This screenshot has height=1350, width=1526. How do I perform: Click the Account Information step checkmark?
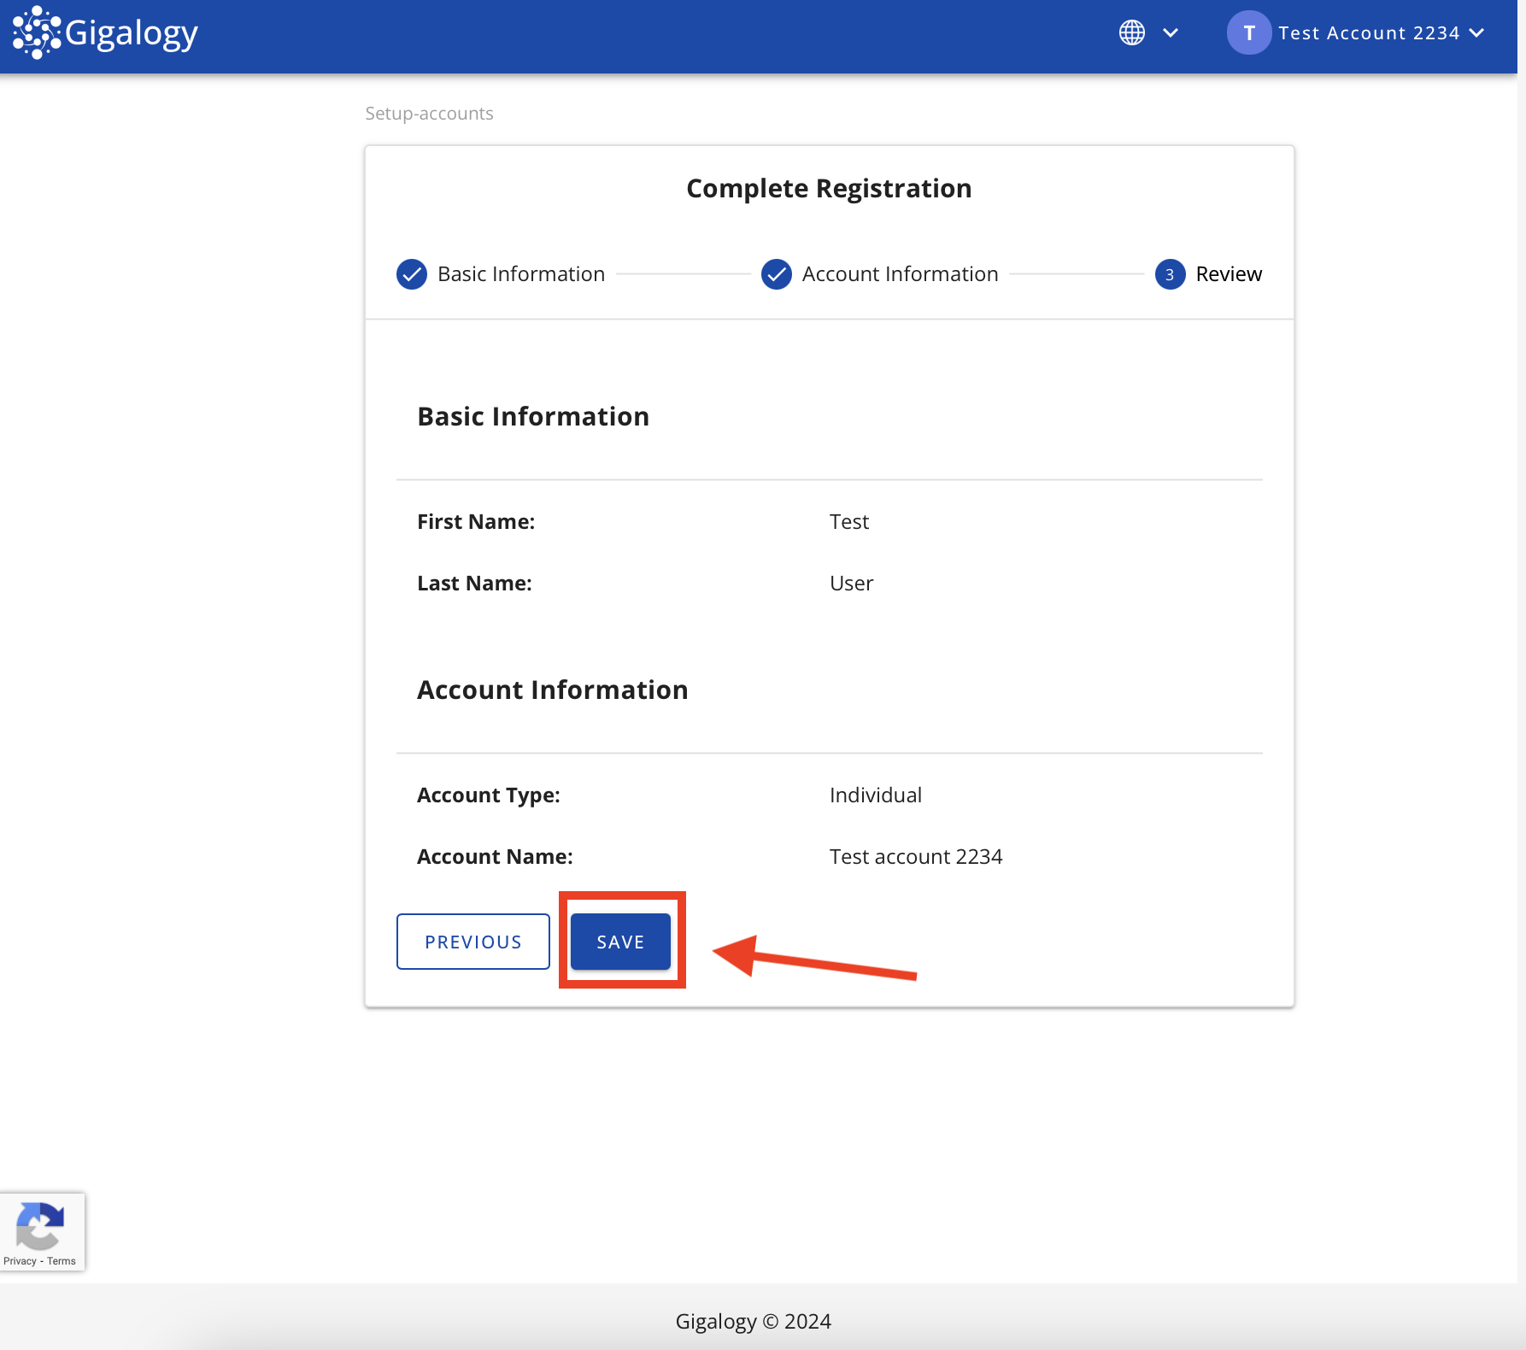click(x=776, y=274)
